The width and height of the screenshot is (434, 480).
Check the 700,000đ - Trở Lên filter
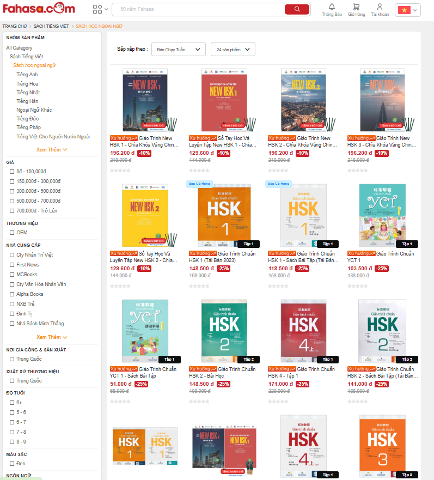tap(12, 211)
